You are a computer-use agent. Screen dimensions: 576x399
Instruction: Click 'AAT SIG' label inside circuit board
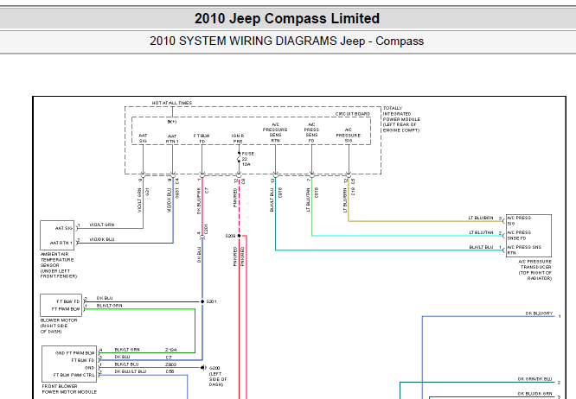(143, 138)
